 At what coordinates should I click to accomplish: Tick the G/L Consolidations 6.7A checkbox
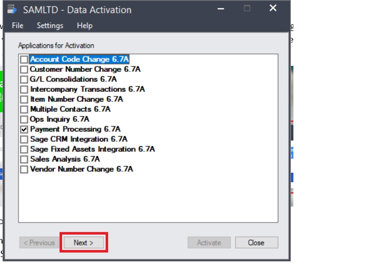tap(24, 79)
